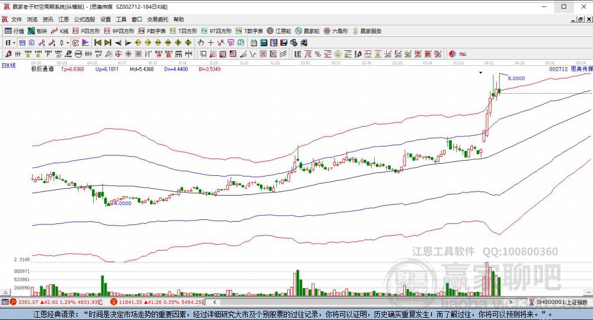Open the 文件 menu
Screen dimensions: 593x320
[16, 19]
